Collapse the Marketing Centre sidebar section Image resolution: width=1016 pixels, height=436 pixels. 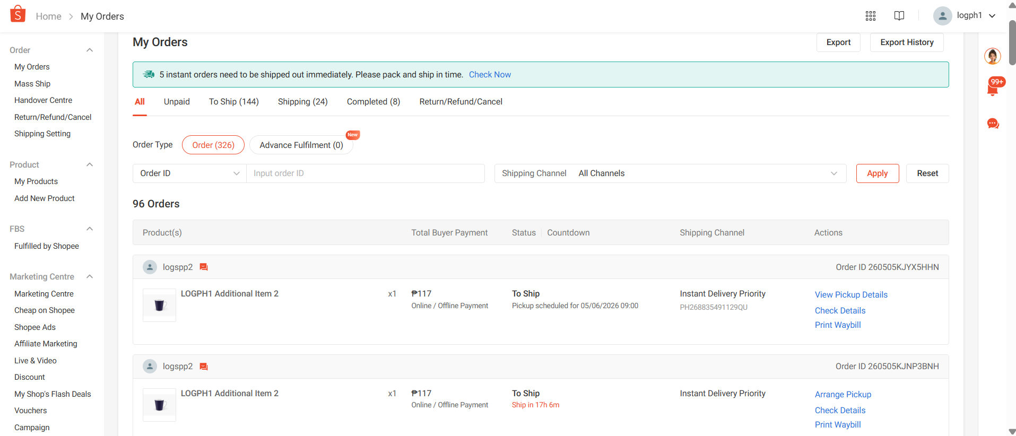90,277
